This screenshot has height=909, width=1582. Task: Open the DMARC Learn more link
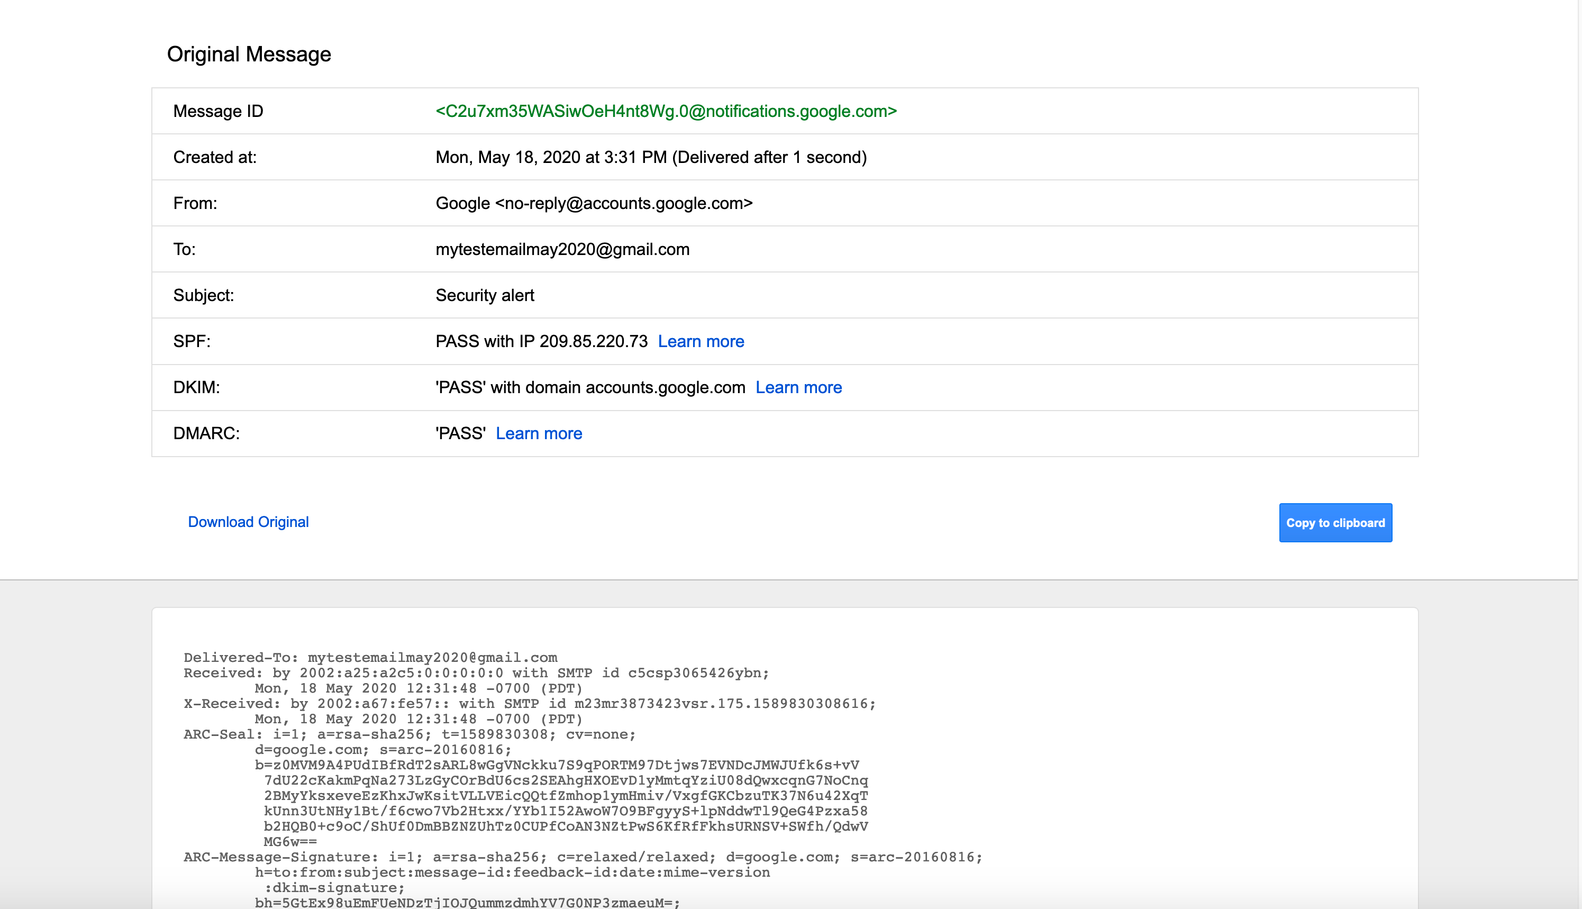coord(539,433)
